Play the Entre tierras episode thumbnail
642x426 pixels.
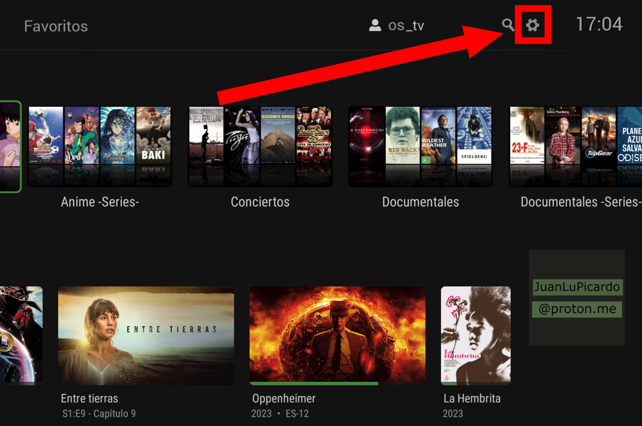tap(146, 335)
